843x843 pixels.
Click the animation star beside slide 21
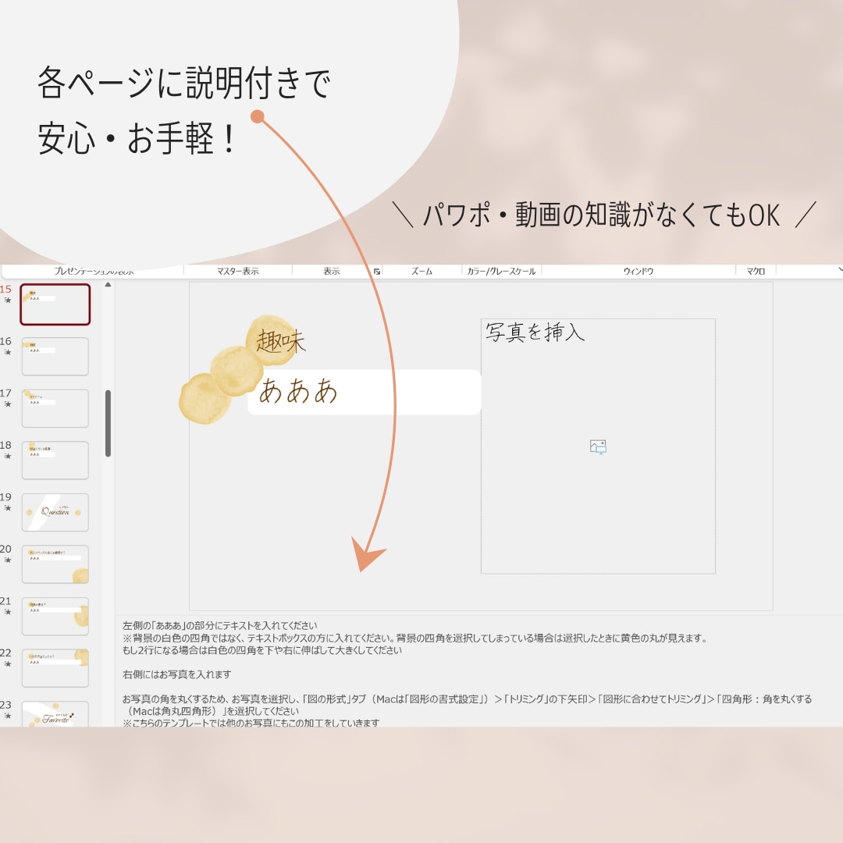(8, 612)
